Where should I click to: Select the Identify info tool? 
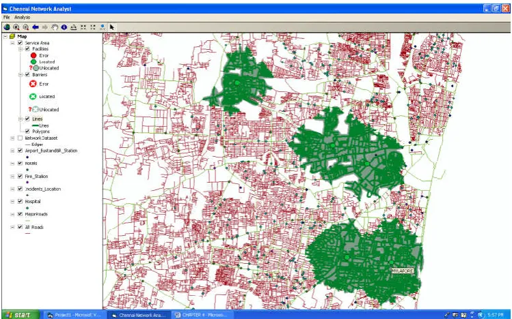coord(64,27)
